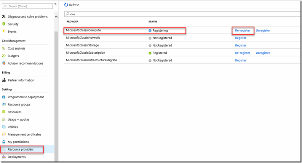The image size is (302, 163).
Task: Select the Microsoft.ClassicNetwork provider name
Action: coord(83,38)
